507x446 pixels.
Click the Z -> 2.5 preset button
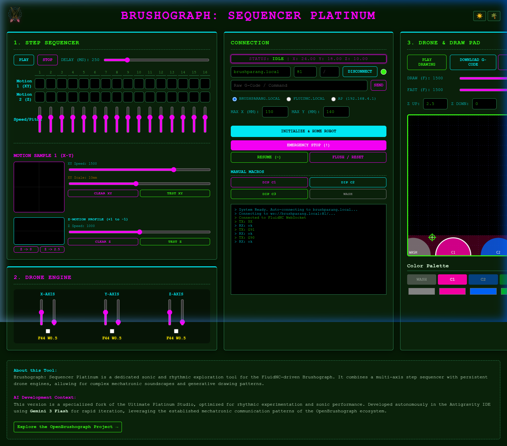coord(52,249)
